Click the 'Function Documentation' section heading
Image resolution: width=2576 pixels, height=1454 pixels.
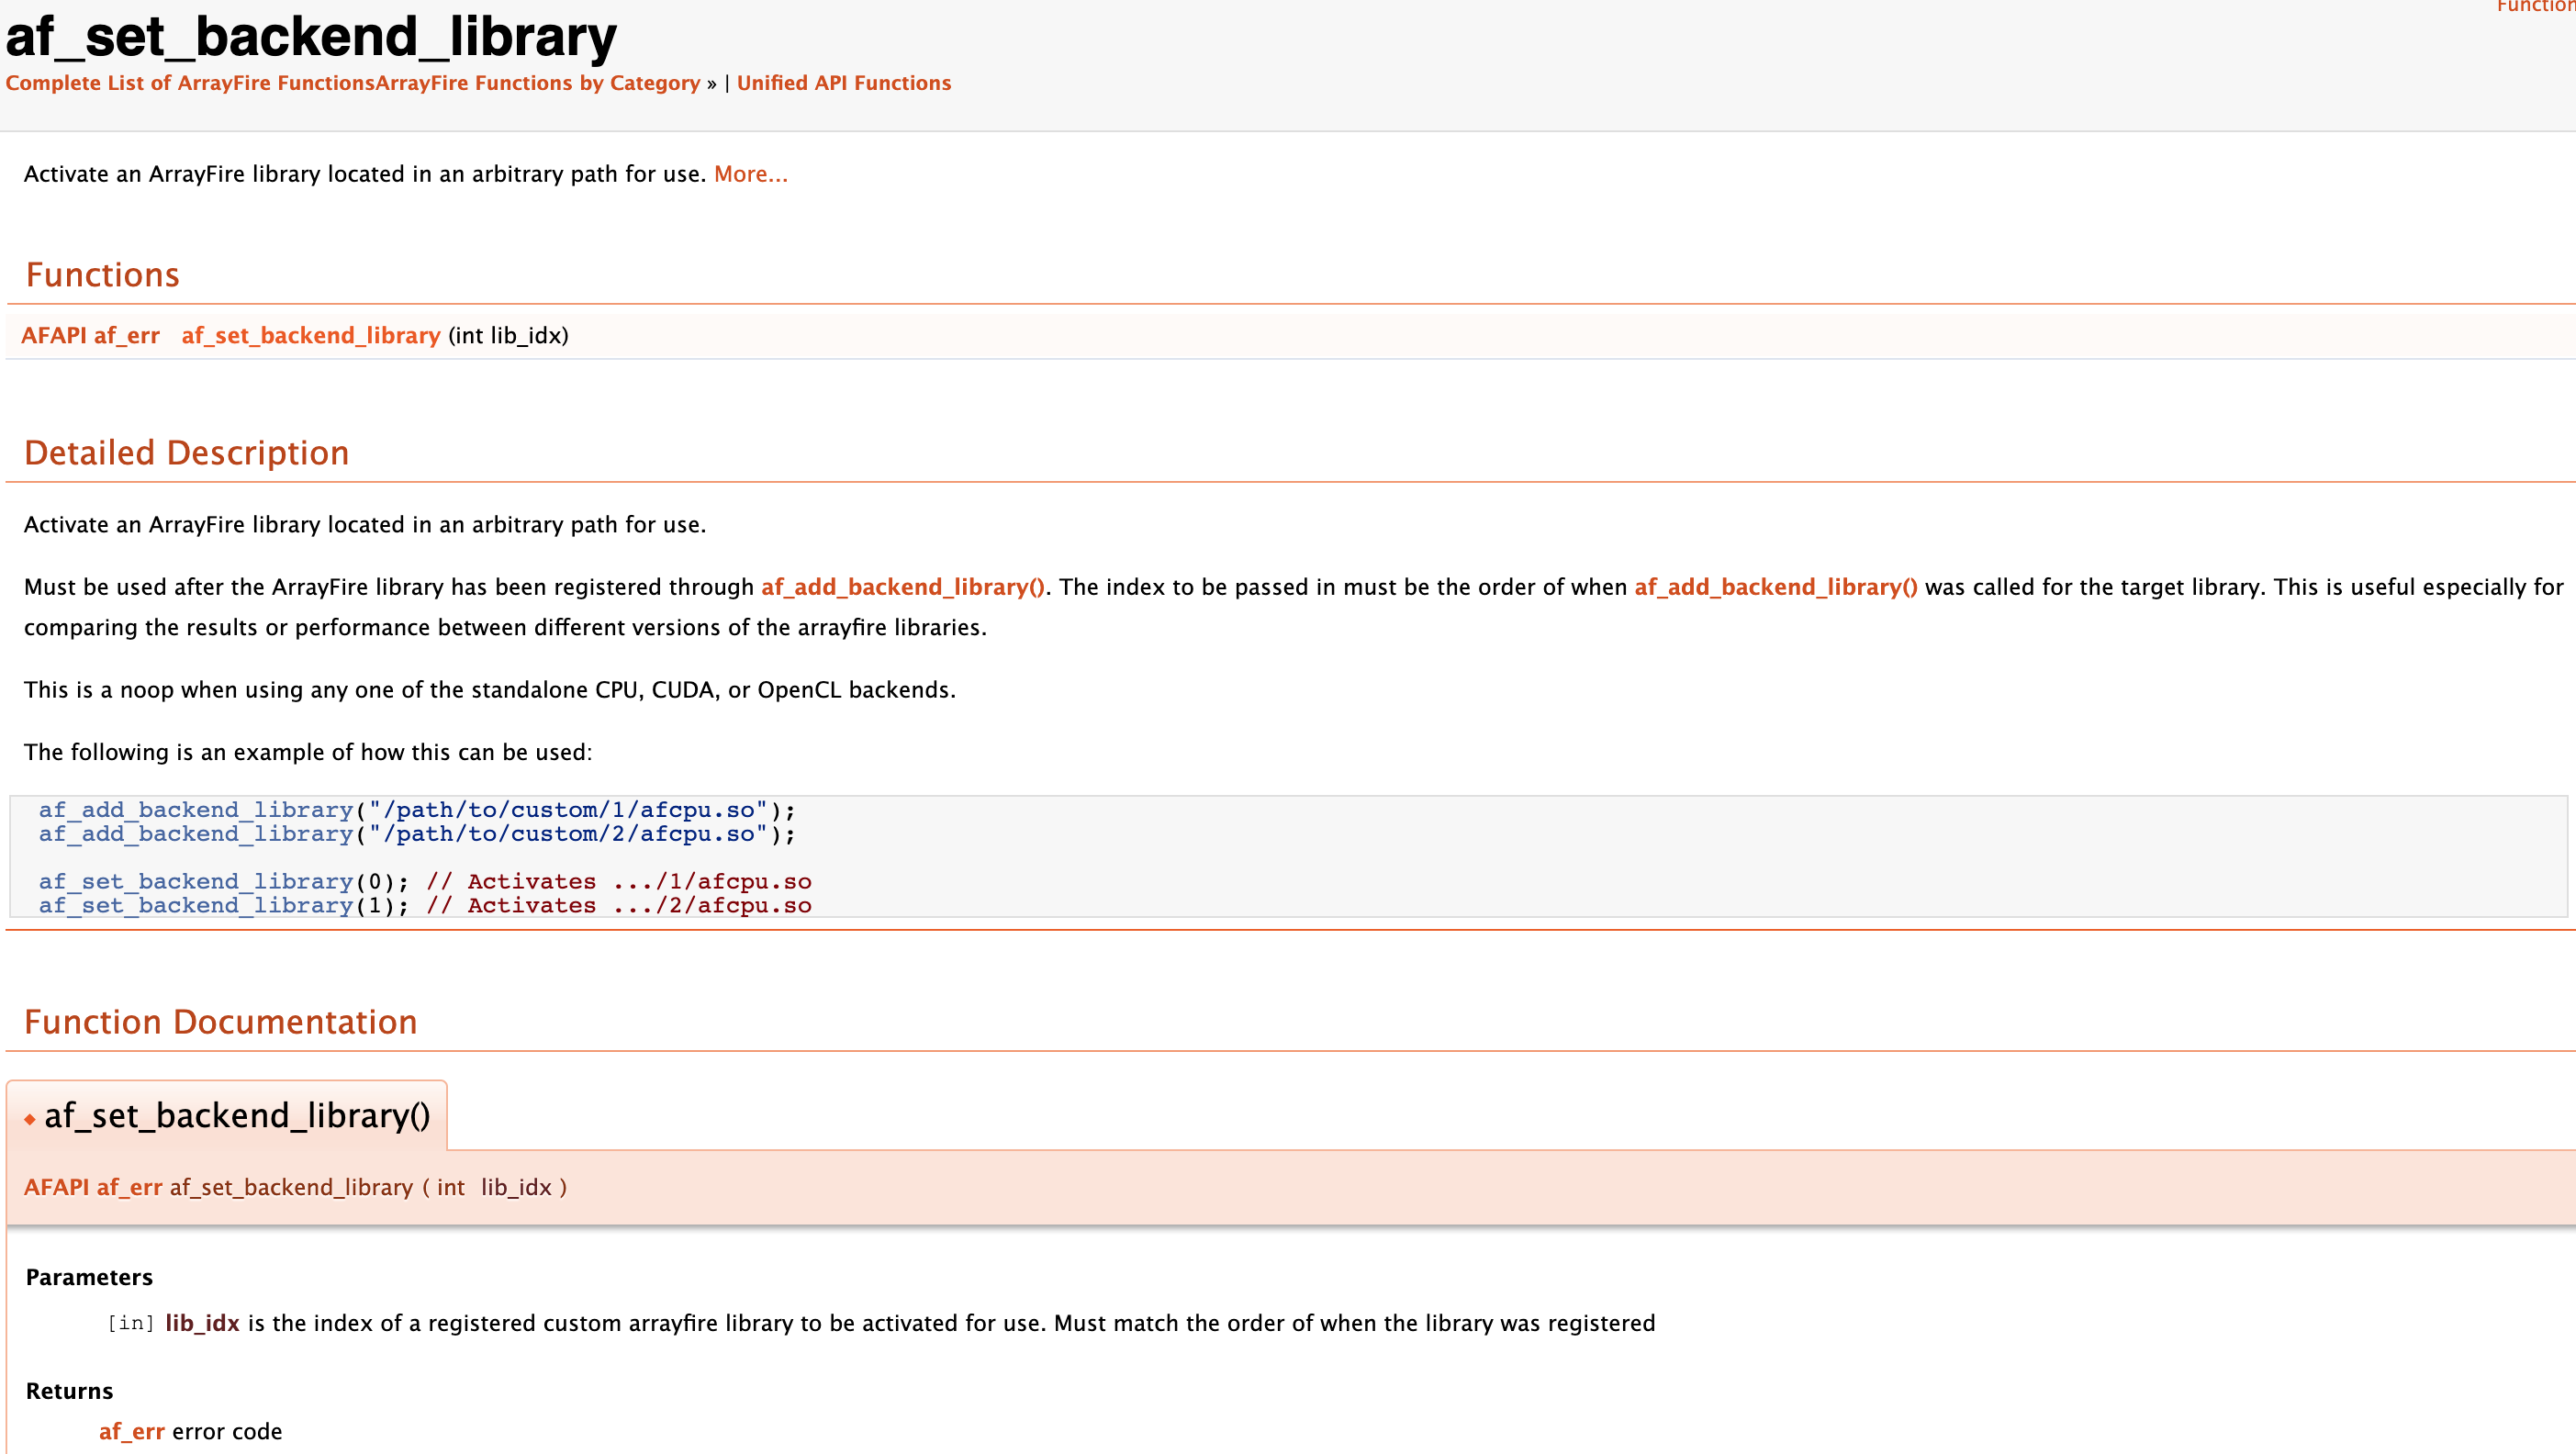220,1022
